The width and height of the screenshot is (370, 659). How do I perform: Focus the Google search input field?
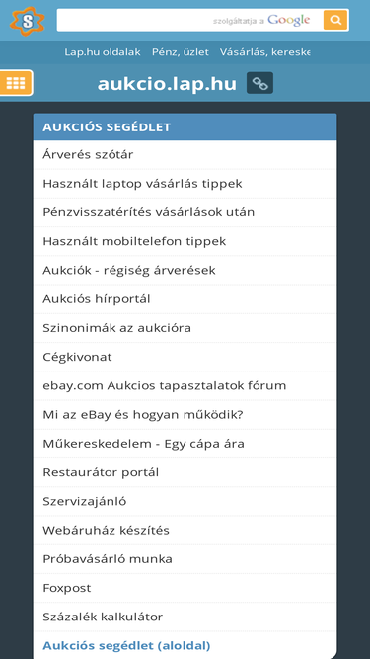pyautogui.click(x=189, y=20)
